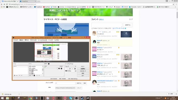The image size is (178, 100).
Task: Click the Chrome address bar
Action: pyautogui.click(x=91, y=4)
